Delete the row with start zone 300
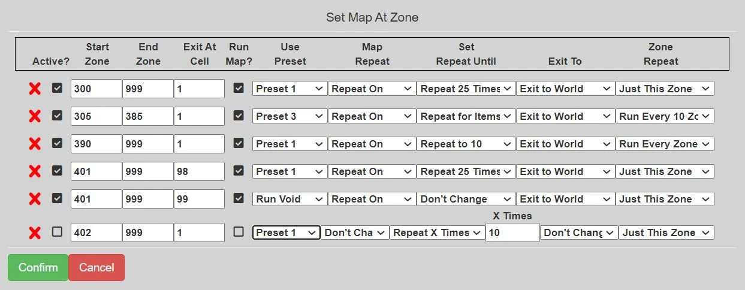The height and width of the screenshot is (290, 745). coord(35,89)
